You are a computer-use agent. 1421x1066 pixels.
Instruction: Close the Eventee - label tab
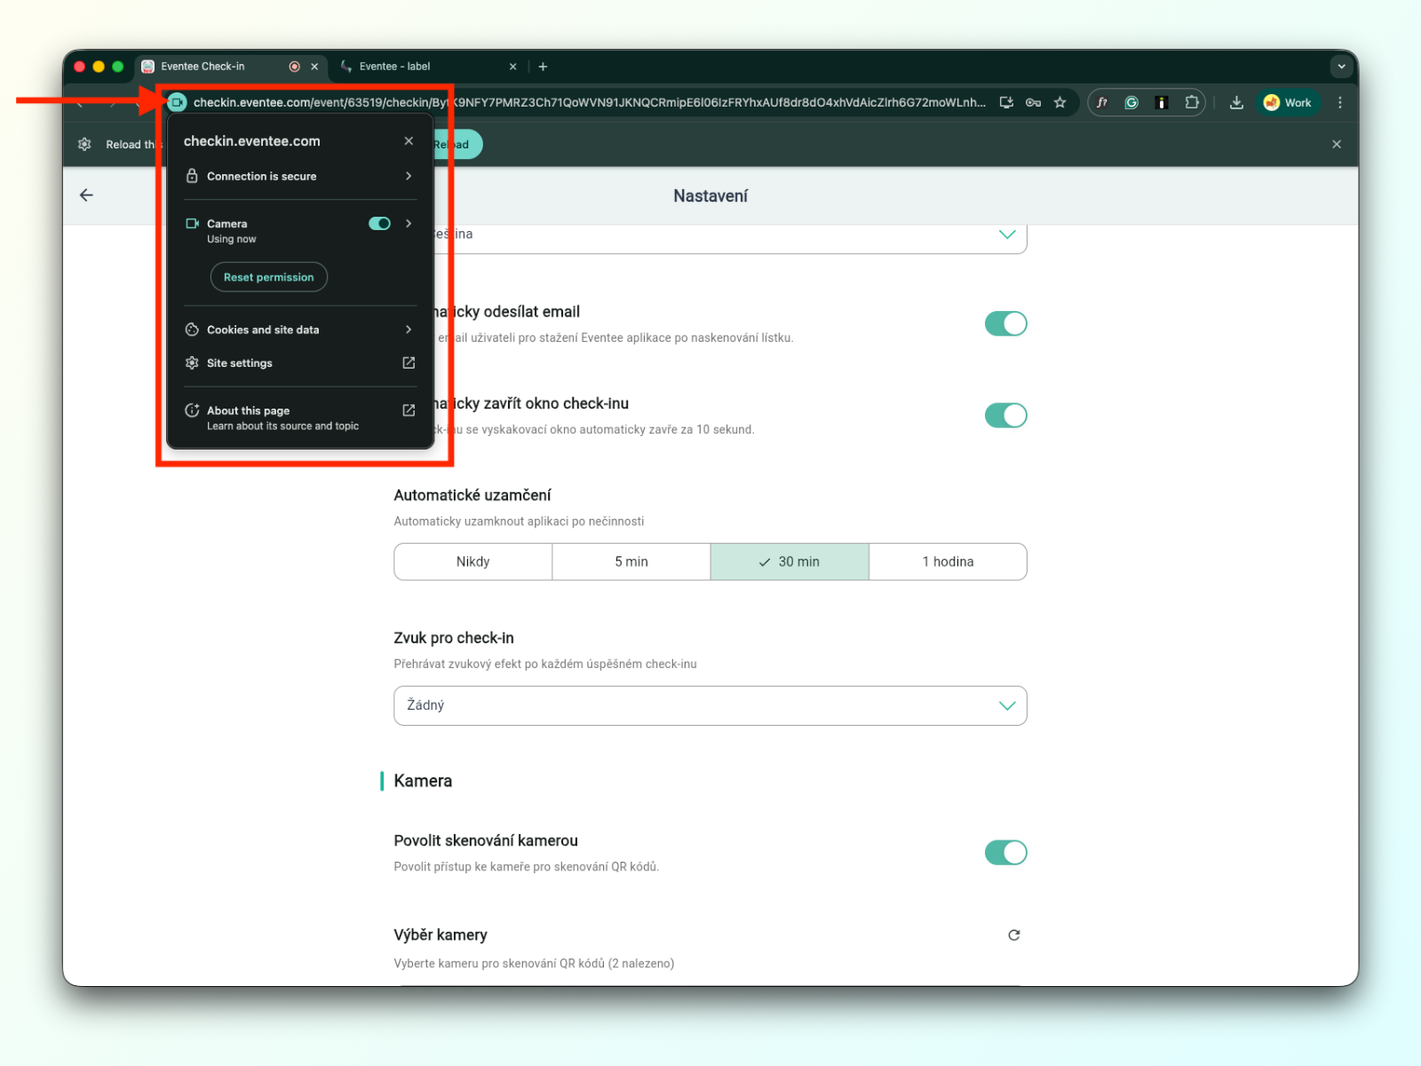pyautogui.click(x=512, y=67)
